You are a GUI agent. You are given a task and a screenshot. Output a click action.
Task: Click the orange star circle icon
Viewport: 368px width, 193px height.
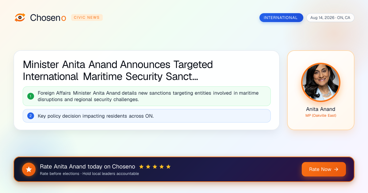[x=29, y=169]
